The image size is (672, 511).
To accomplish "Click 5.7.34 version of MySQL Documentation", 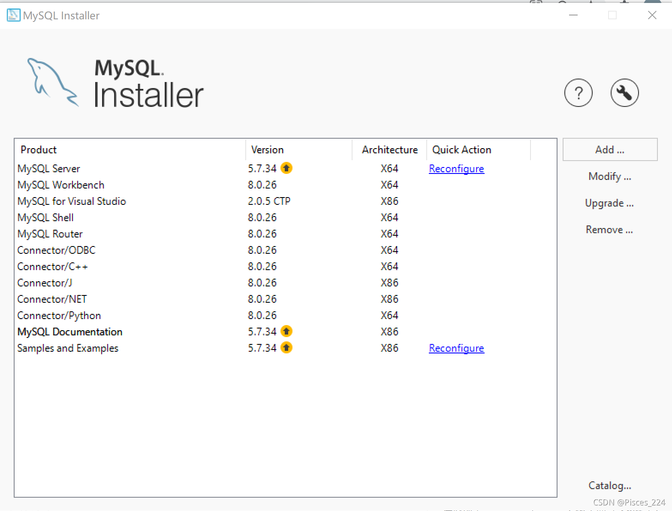I will point(262,332).
